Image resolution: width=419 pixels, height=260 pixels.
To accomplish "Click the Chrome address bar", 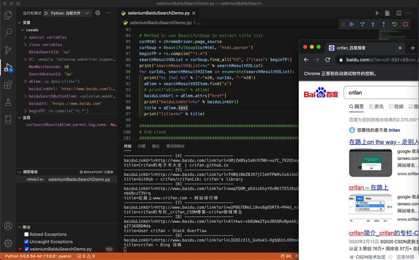I will [x=377, y=60].
